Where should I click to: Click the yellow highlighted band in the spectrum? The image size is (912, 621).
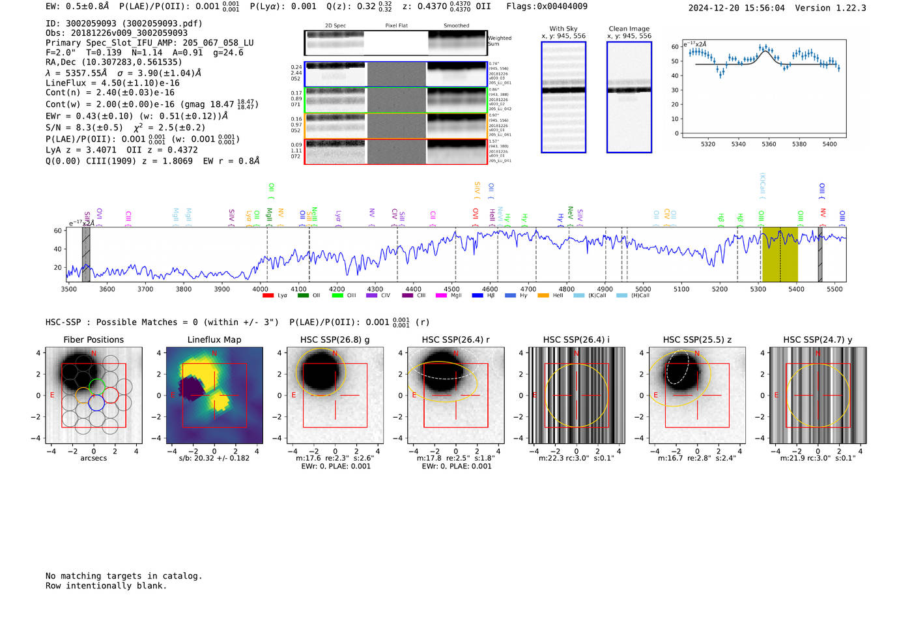780,254
